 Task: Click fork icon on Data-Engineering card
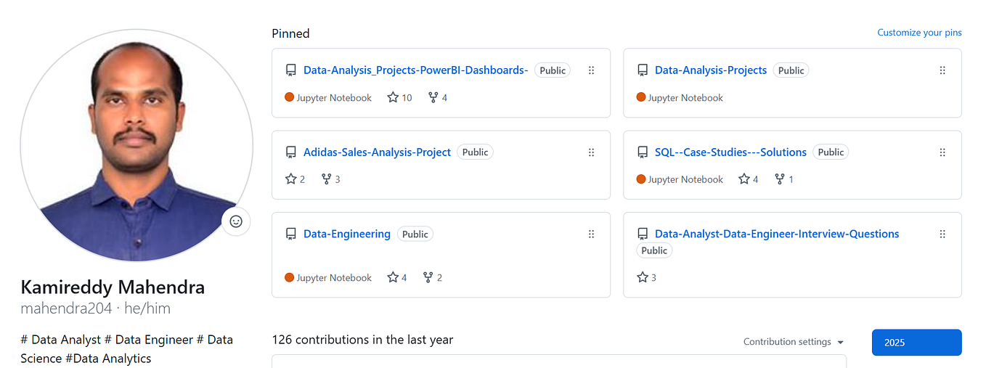tap(428, 277)
